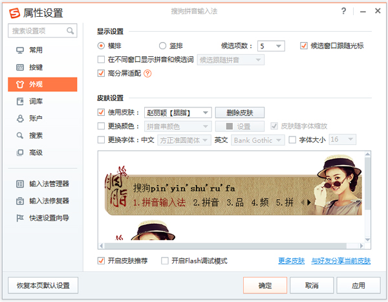Click the list icon beside 输入法管理器

20,184
